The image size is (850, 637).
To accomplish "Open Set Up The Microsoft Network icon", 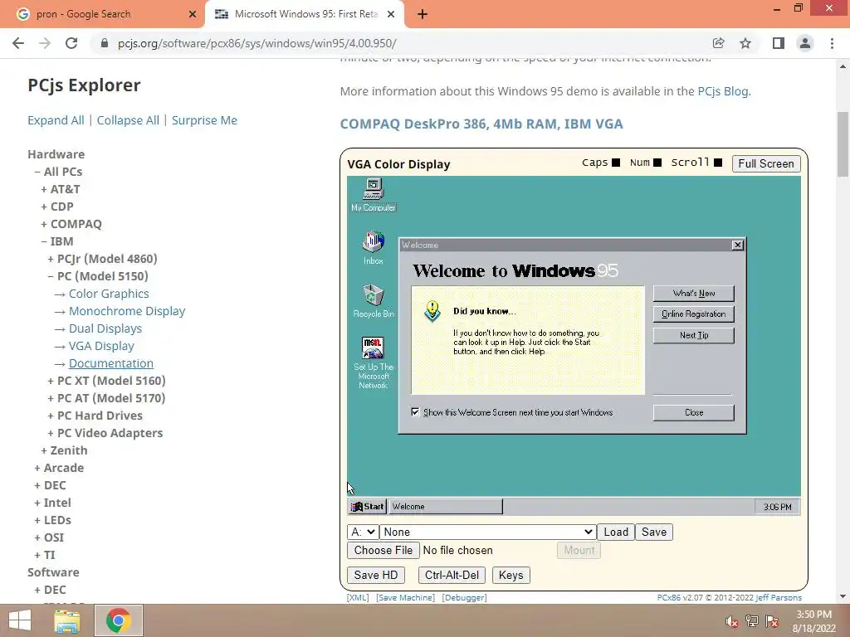I will point(373,362).
